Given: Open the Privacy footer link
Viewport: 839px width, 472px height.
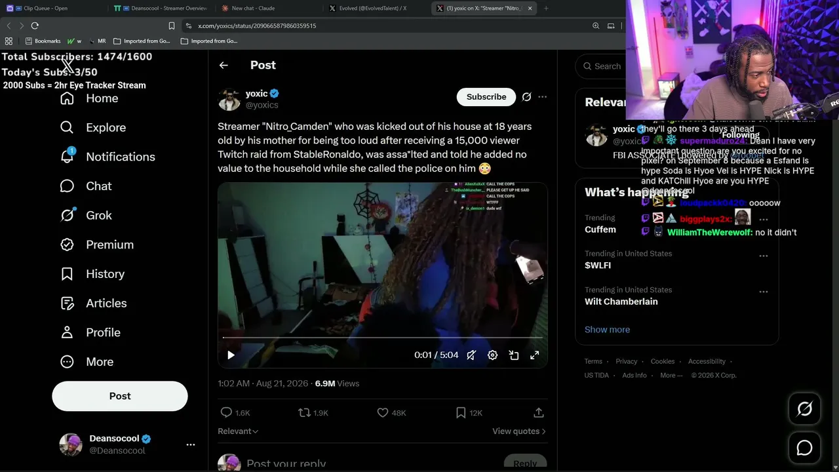Looking at the screenshot, I should (626, 361).
